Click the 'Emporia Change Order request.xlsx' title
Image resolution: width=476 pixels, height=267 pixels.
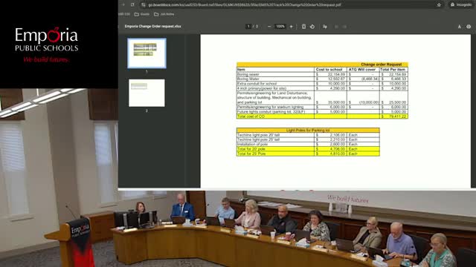[x=152, y=27]
